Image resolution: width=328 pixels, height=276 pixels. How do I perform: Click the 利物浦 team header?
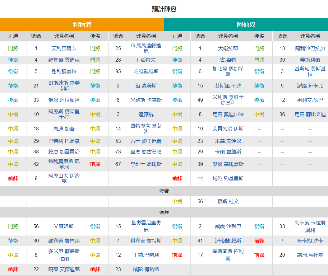pos(82,25)
